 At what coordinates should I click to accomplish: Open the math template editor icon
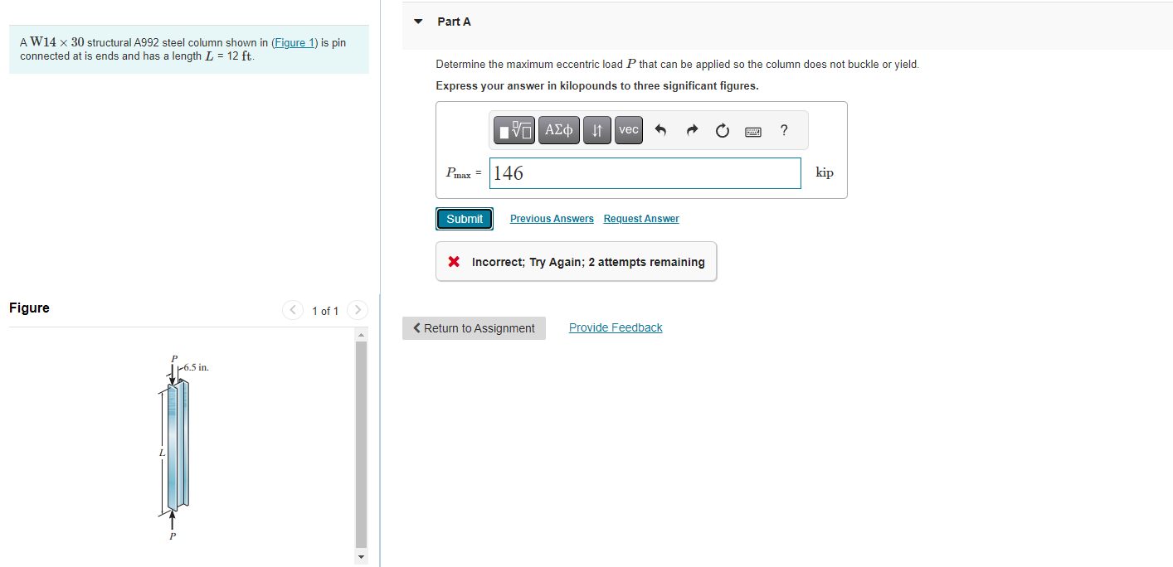(x=513, y=129)
